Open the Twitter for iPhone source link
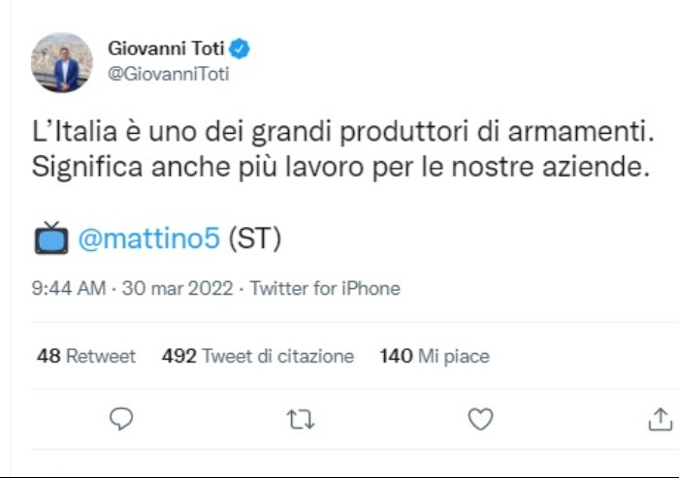This screenshot has width=679, height=478. 325,289
